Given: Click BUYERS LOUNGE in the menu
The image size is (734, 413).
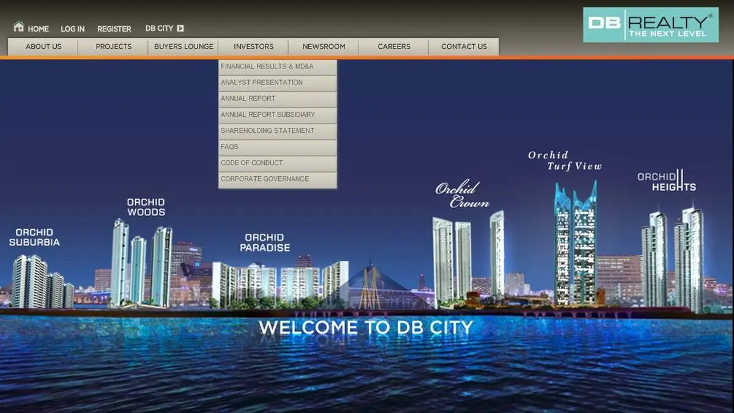Looking at the screenshot, I should pos(183,47).
